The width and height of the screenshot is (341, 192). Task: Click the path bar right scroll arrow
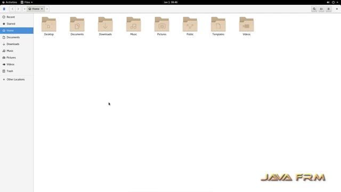47,9
